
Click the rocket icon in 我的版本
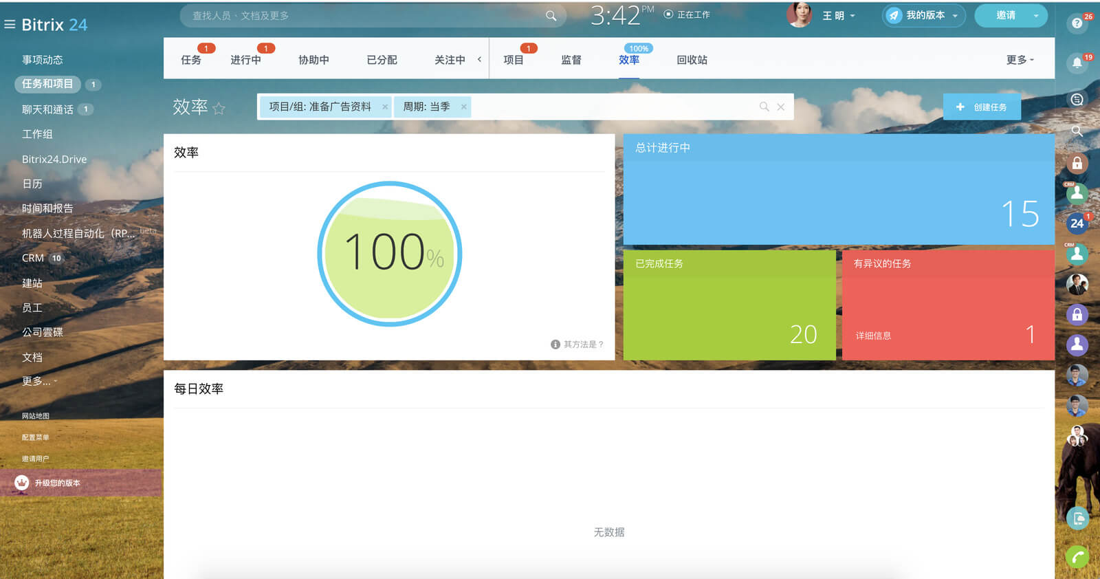coord(894,15)
